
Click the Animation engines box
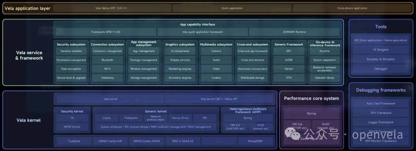(180, 78)
